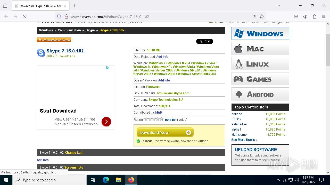Open Task View on taskbar
The width and height of the screenshot is (330, 185).
[x=93, y=180]
